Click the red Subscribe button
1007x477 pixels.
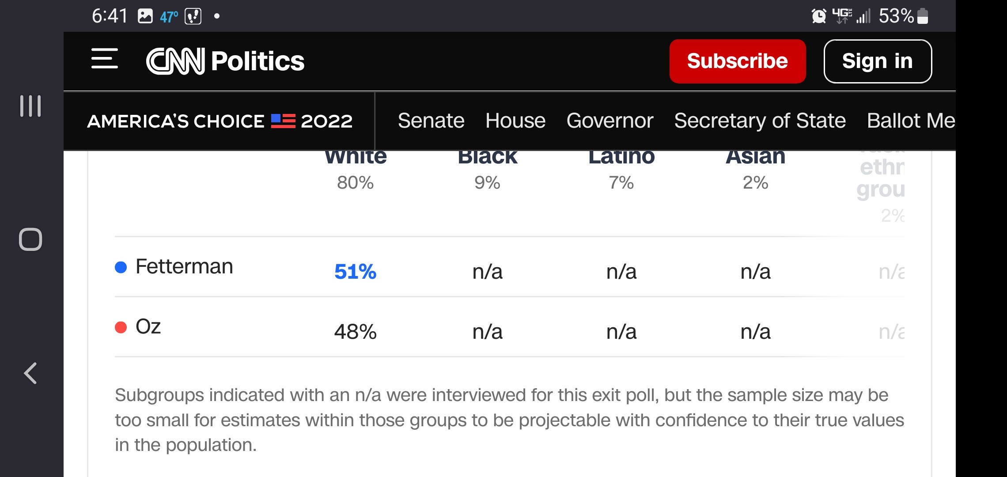(x=737, y=61)
